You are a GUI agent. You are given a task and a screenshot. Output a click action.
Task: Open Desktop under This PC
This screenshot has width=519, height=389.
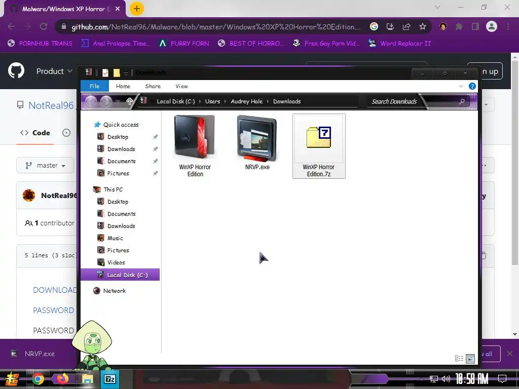tap(118, 202)
